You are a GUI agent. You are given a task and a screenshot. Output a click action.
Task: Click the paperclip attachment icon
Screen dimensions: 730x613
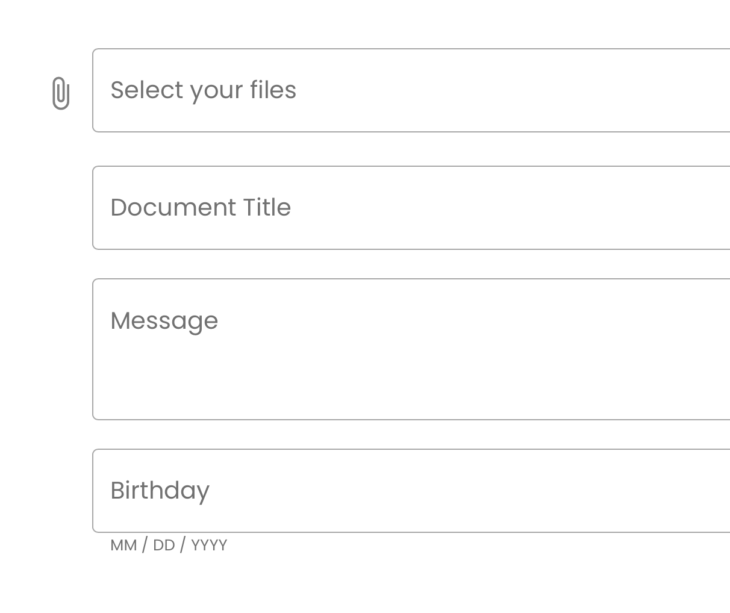61,93
